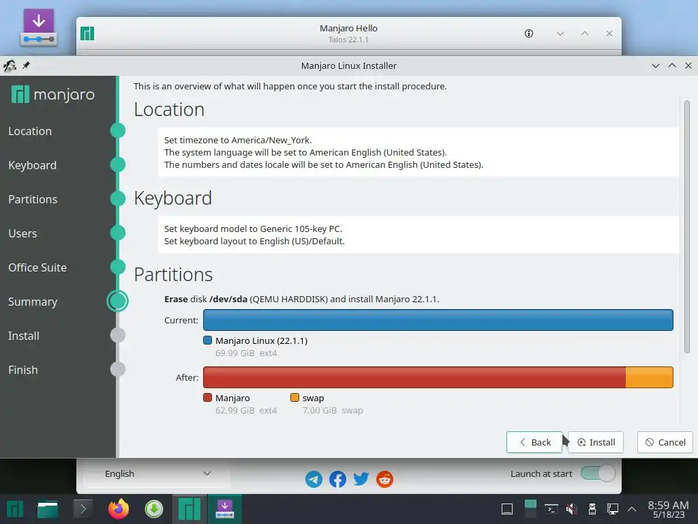Click the blue Manjaro Linux (22.1.1) legend swatch
This screenshot has width=698, height=524.
point(207,340)
